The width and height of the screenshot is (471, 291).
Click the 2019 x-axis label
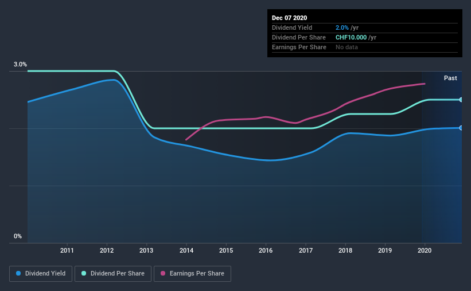click(x=385, y=250)
